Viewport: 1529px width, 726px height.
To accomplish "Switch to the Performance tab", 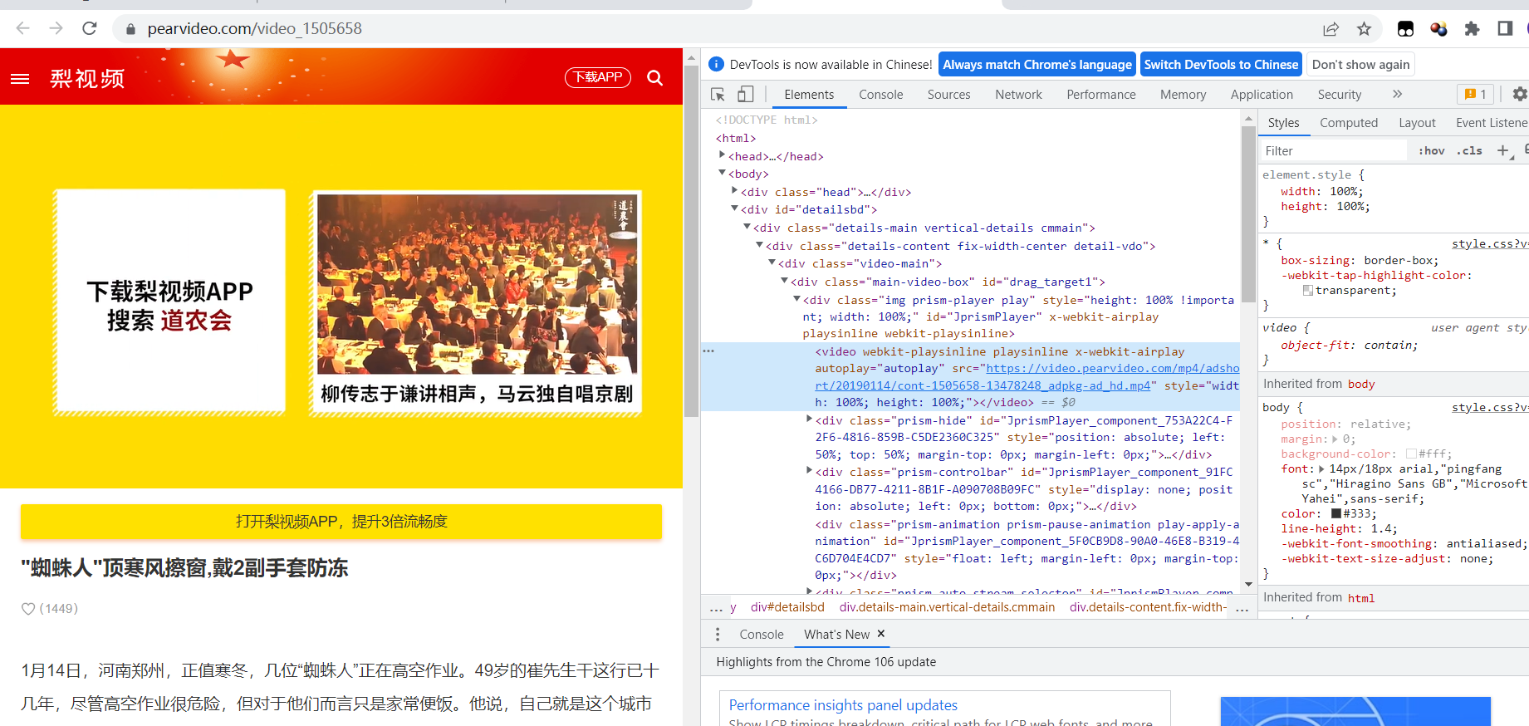I will (1101, 95).
